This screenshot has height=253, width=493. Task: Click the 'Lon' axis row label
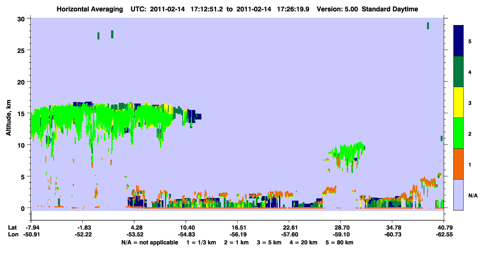13,234
